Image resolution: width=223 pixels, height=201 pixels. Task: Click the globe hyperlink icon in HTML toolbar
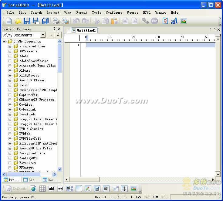click(x=33, y=189)
